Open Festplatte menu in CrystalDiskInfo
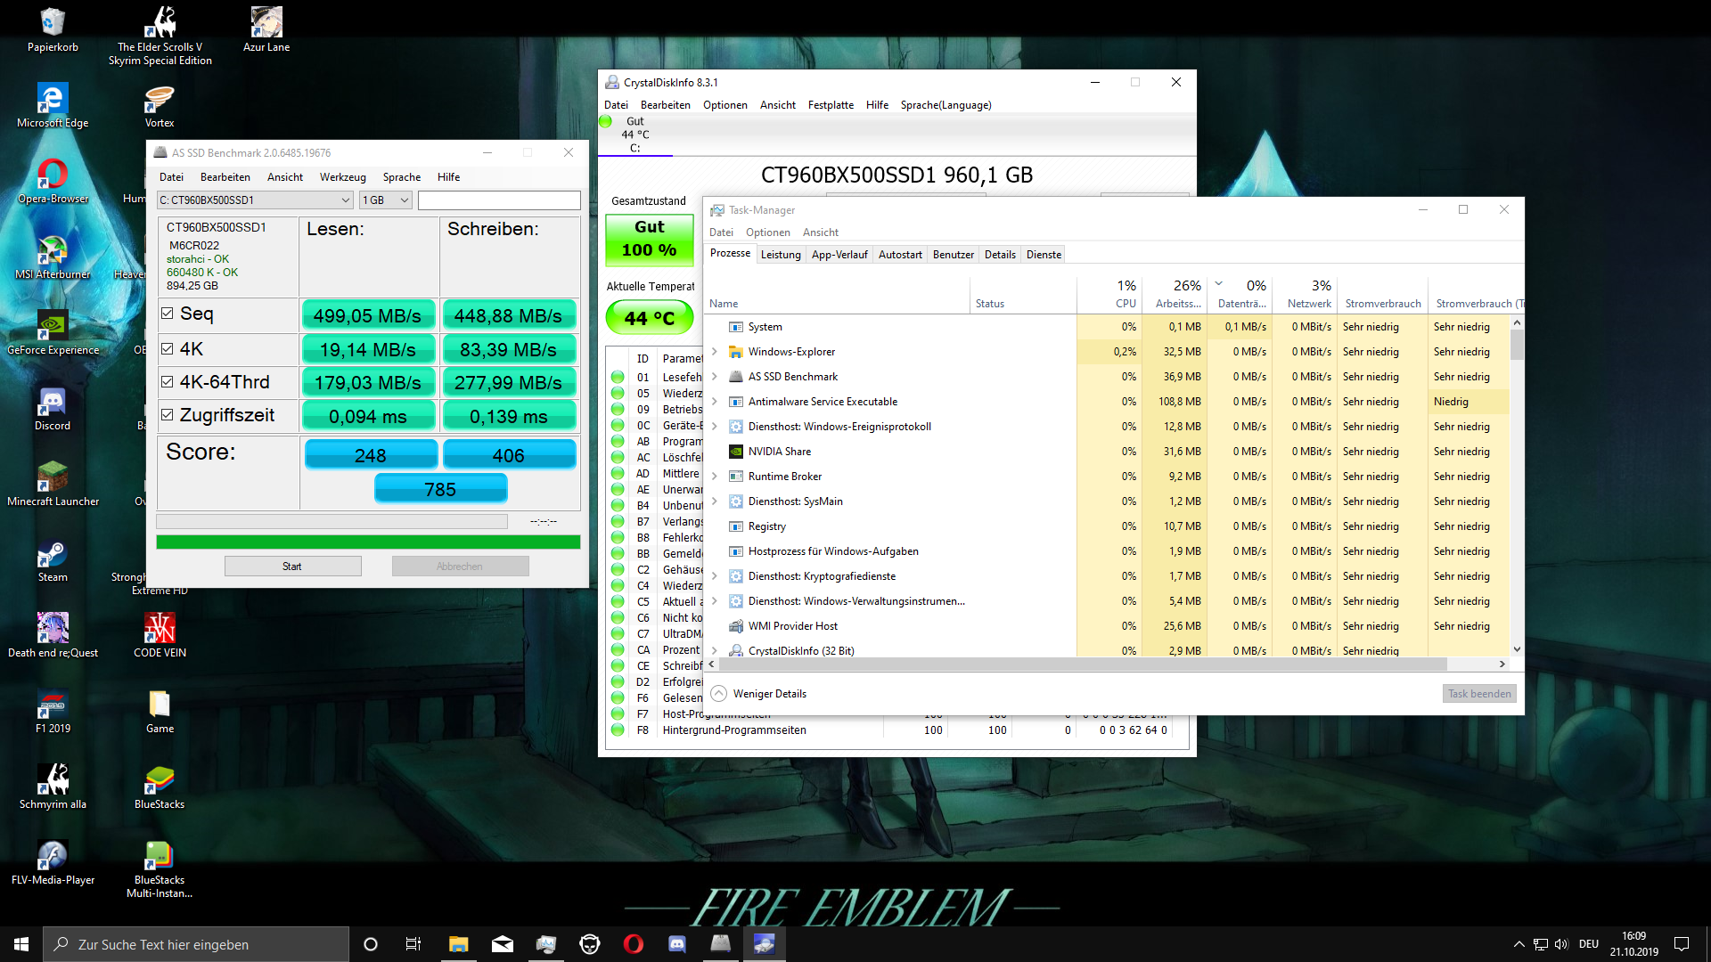 click(831, 105)
